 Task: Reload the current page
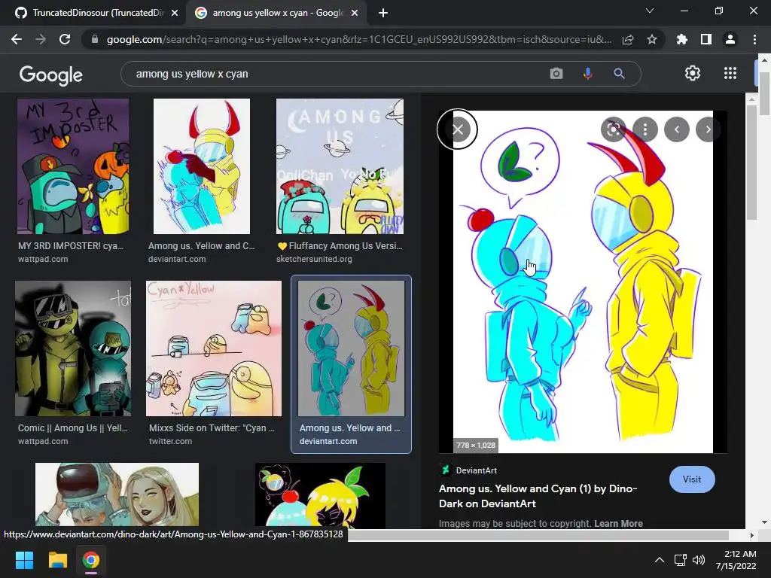tap(65, 39)
